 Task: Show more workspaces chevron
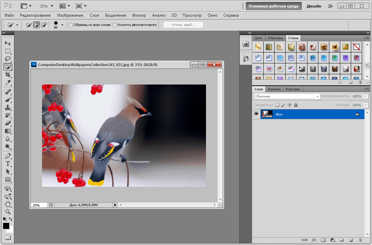[x=330, y=6]
